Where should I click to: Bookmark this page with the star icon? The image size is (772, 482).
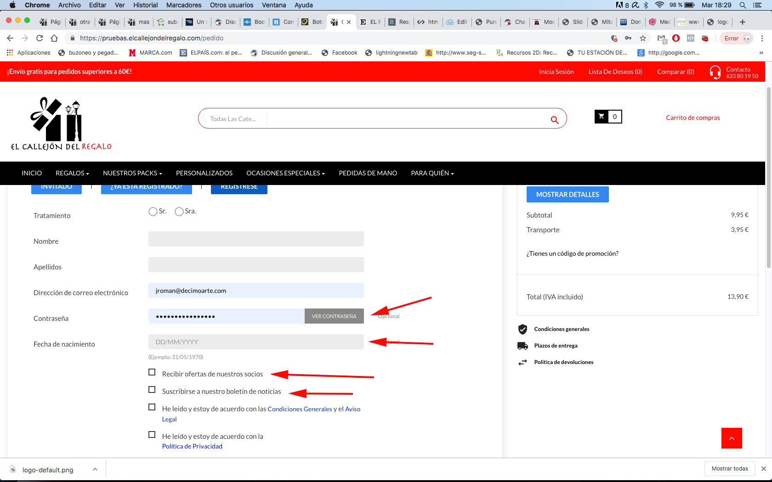[643, 38]
